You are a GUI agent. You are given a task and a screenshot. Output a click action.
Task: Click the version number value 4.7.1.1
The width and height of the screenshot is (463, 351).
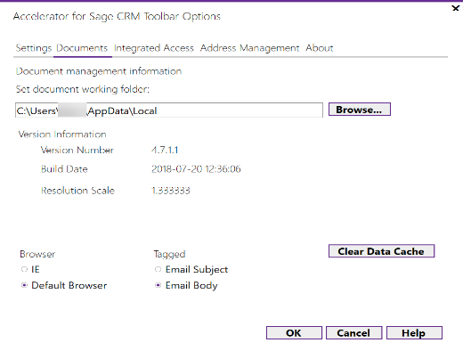[165, 150]
